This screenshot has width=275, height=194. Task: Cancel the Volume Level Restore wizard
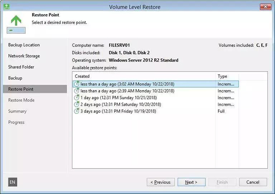[x=253, y=182]
